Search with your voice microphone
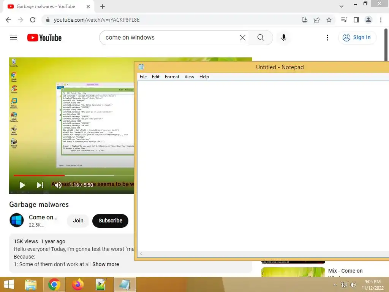The width and height of the screenshot is (389, 292). [284, 38]
